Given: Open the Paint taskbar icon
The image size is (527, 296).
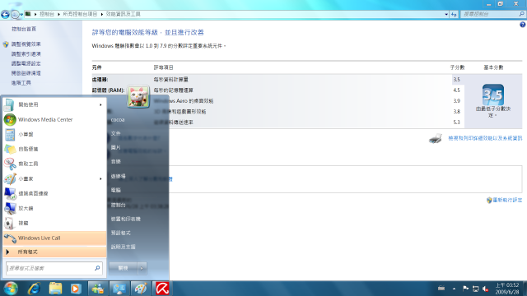Looking at the screenshot, I should pyautogui.click(x=141, y=289).
